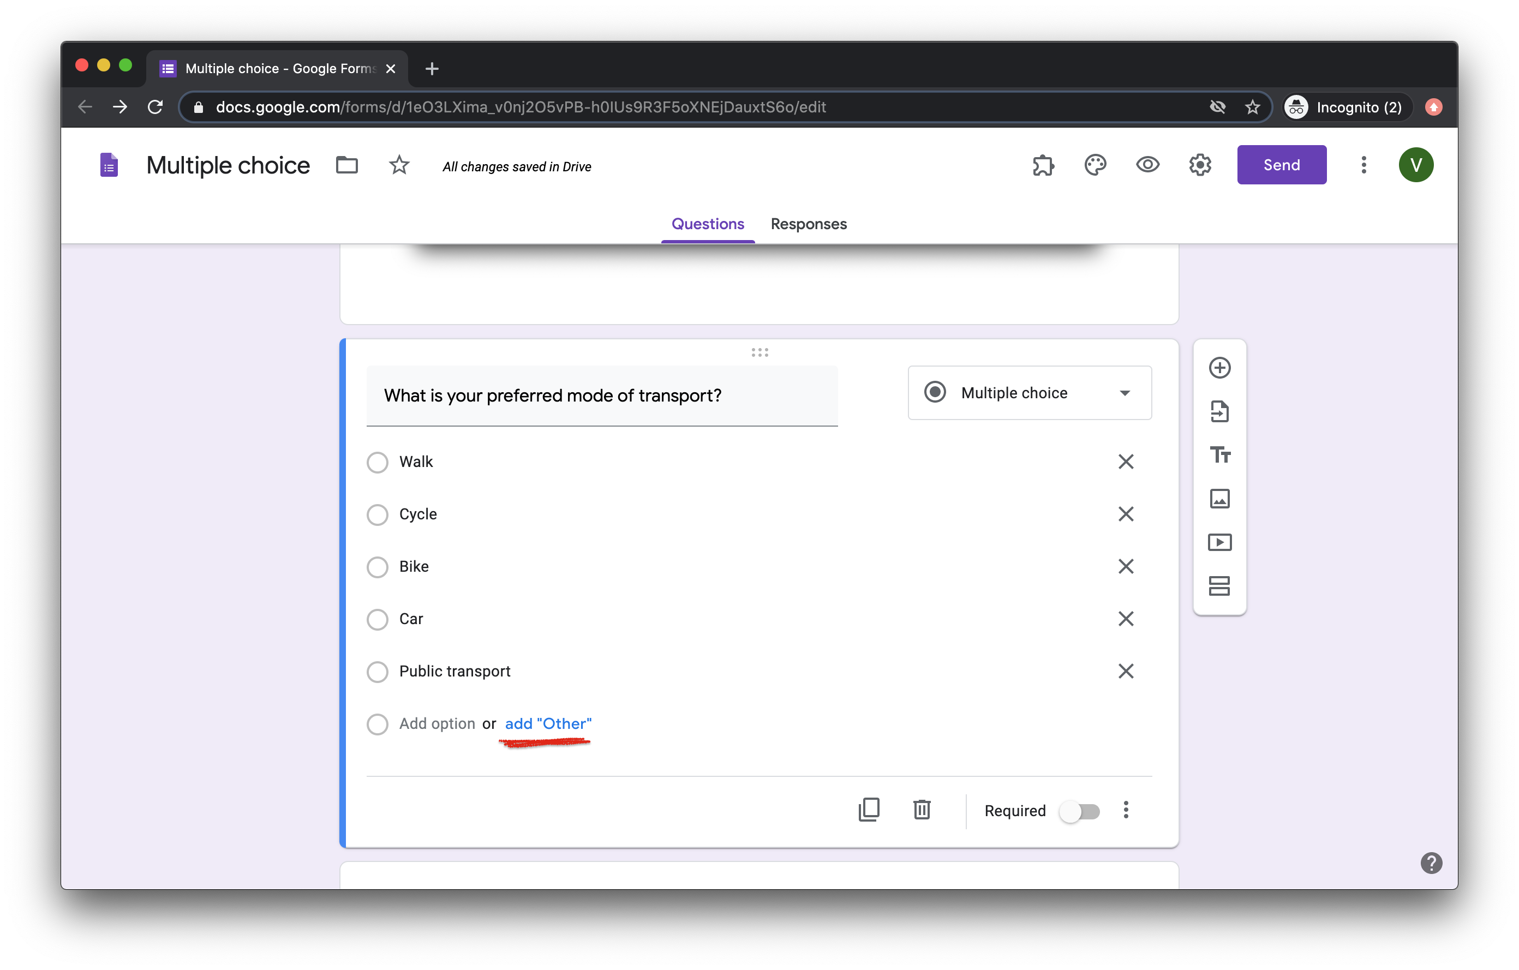Open the form settings gear menu
Image resolution: width=1519 pixels, height=970 pixels.
1200,166
